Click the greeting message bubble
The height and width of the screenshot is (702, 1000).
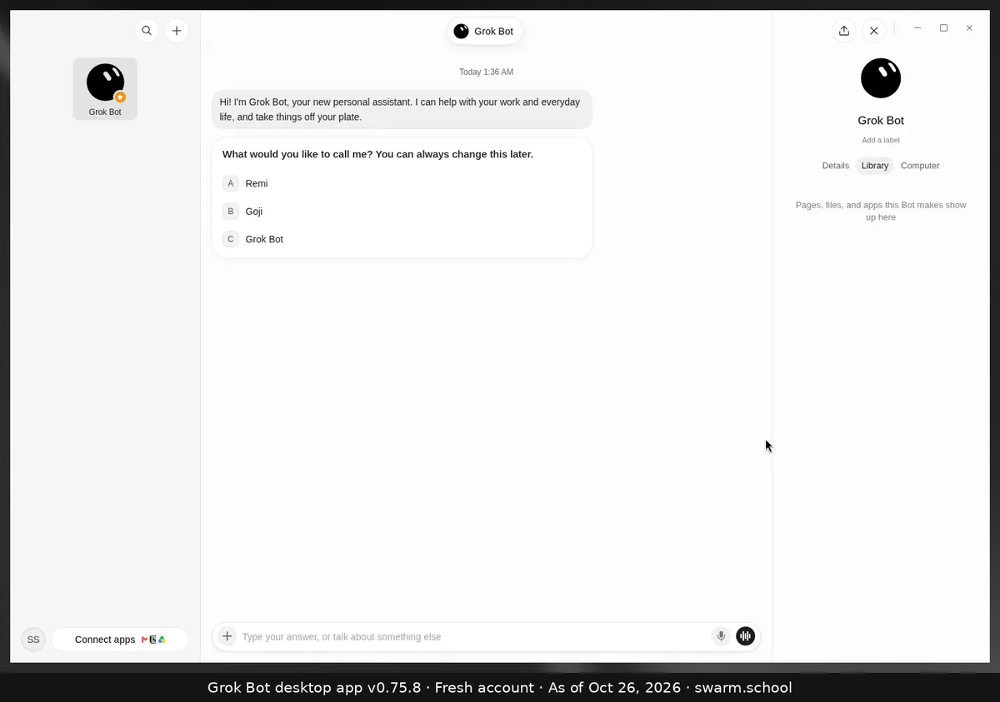[x=402, y=109]
